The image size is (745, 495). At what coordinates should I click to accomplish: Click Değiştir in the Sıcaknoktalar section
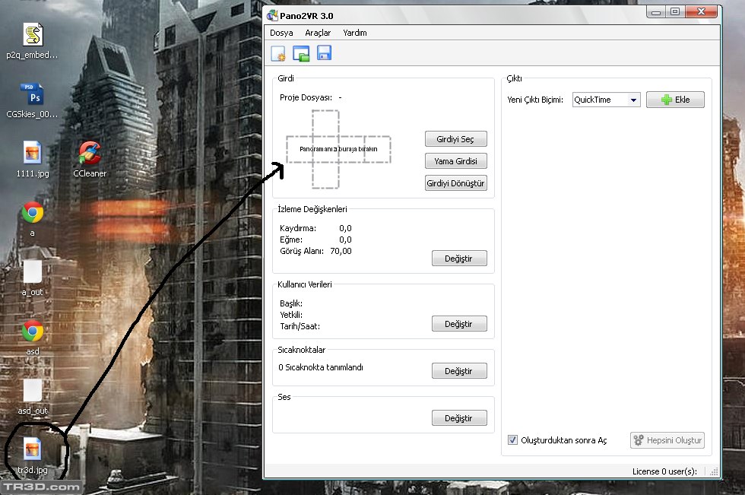tap(458, 371)
